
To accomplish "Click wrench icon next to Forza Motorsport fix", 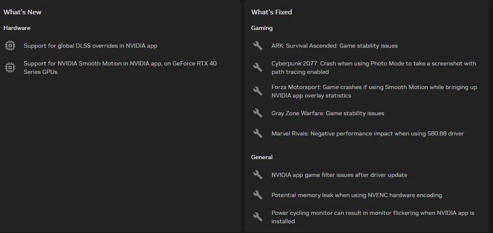I will (x=258, y=91).
